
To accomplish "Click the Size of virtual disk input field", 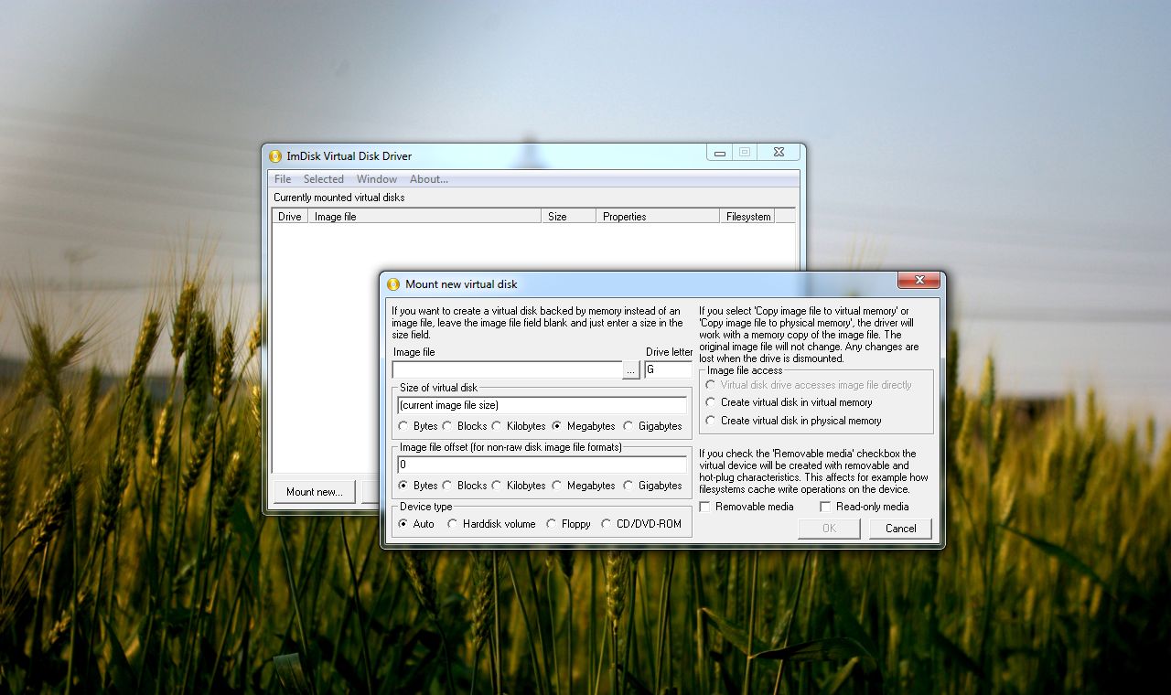I will [542, 405].
